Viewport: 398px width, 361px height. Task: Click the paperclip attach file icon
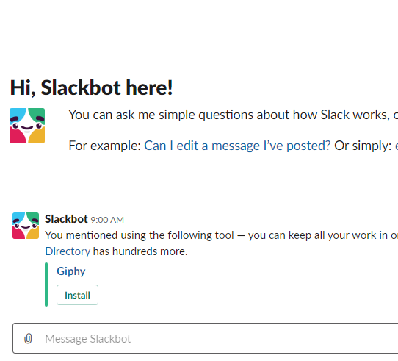pos(28,338)
